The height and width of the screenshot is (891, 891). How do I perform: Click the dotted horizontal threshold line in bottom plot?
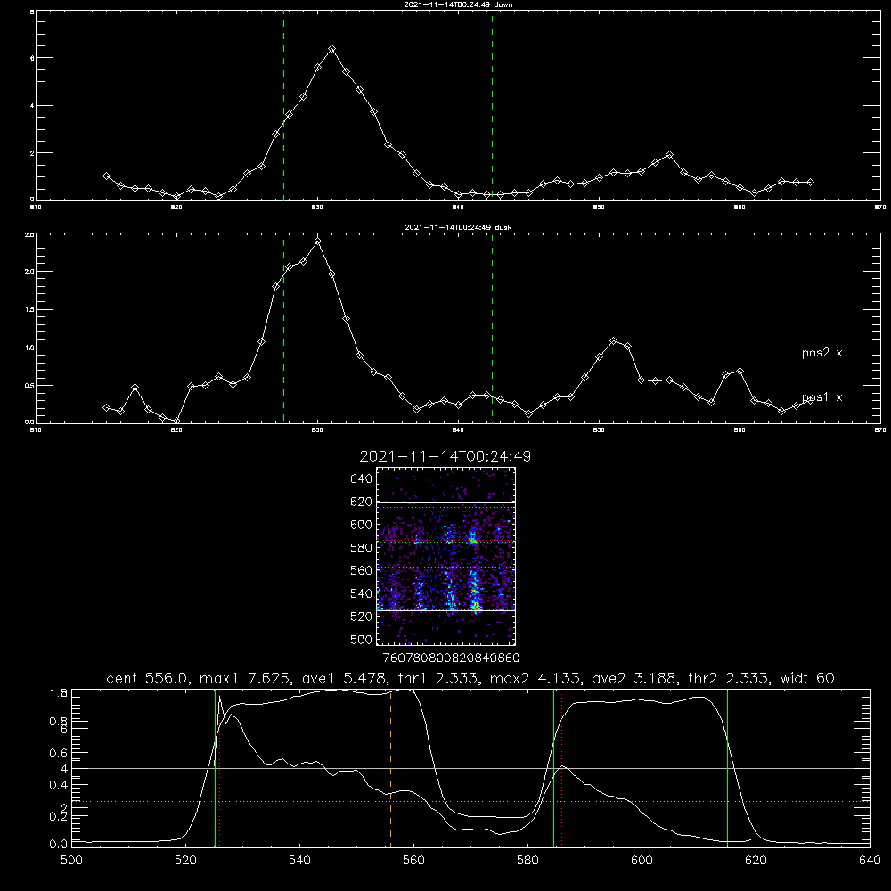(x=470, y=801)
